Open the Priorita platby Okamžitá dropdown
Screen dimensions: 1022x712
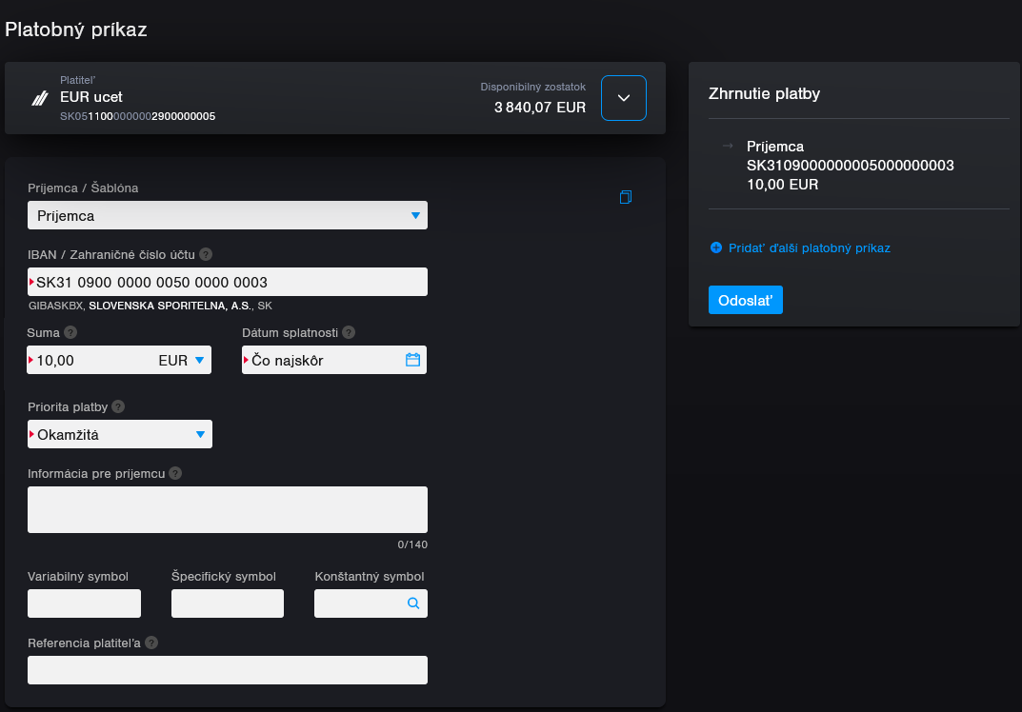pyautogui.click(x=120, y=435)
